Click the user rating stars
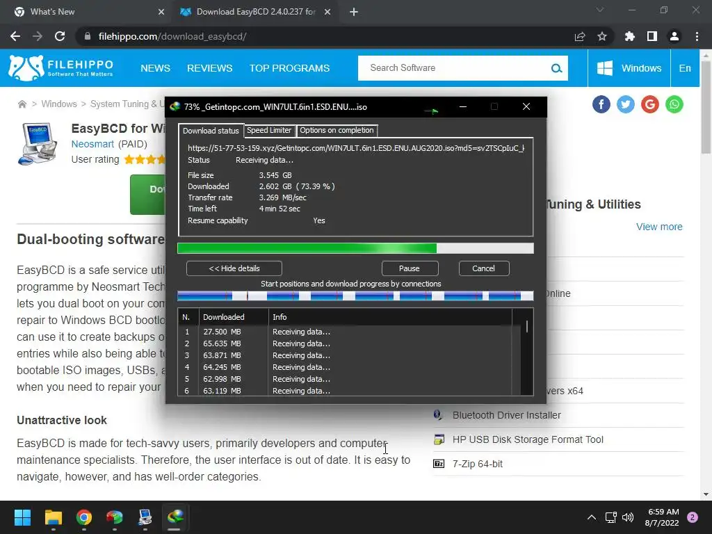 (x=145, y=159)
